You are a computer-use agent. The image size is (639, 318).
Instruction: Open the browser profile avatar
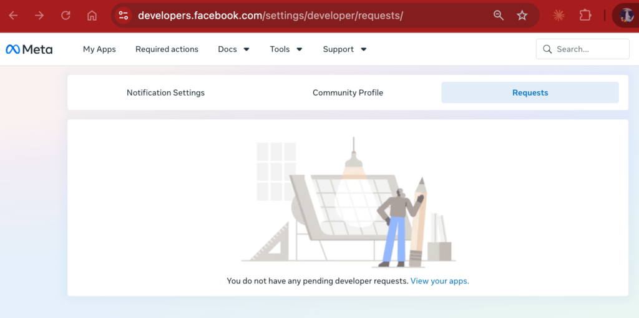click(625, 16)
